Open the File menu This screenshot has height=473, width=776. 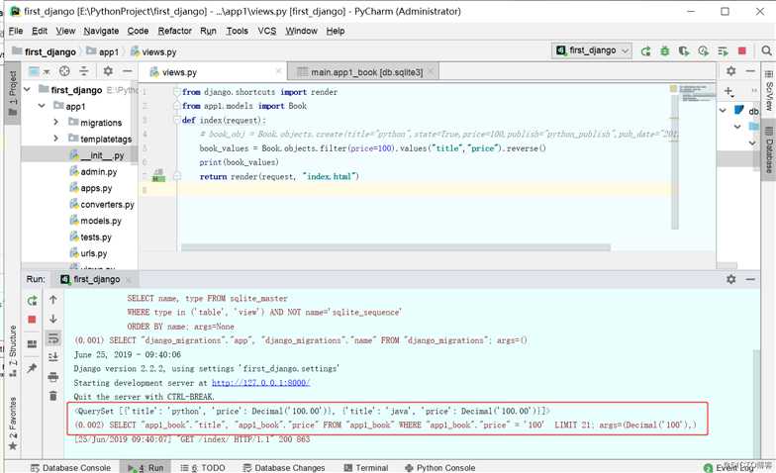(x=16, y=31)
